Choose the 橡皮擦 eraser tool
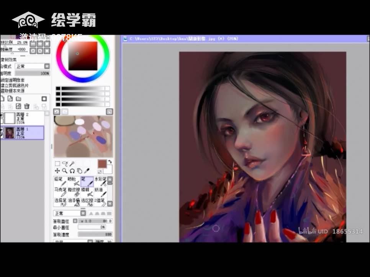 pos(74,192)
